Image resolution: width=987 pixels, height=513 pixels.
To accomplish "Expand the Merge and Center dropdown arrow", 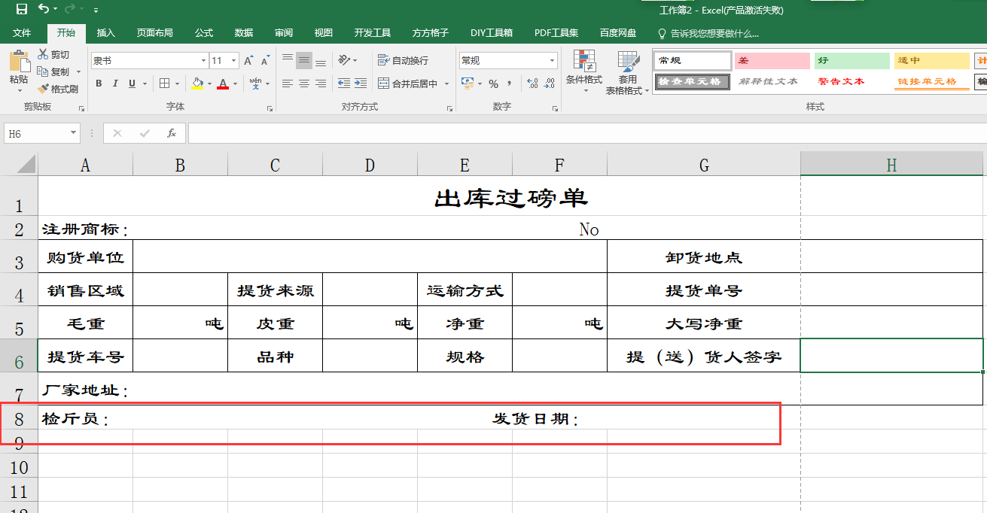I will (x=446, y=84).
